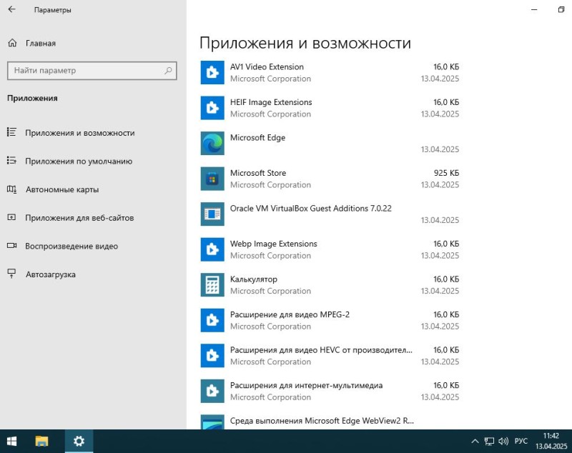Click the Приложения sidebar category header
The image size is (572, 453).
pos(32,98)
